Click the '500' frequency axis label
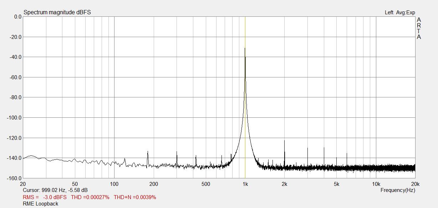 tap(205, 184)
